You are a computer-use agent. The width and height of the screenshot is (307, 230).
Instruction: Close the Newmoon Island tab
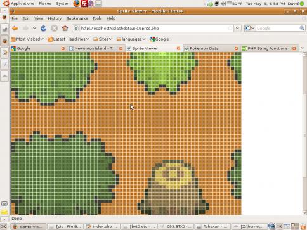[121, 48]
